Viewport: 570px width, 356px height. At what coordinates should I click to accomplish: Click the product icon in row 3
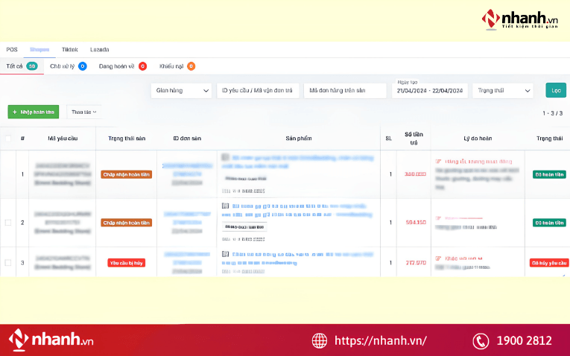[x=225, y=254]
